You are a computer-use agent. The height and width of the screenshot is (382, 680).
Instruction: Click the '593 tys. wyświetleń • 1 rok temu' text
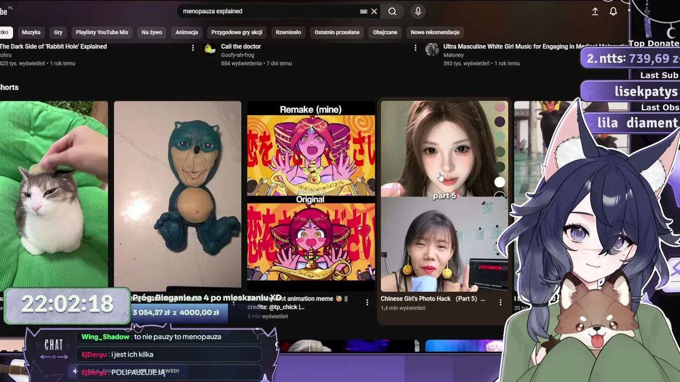click(x=481, y=64)
